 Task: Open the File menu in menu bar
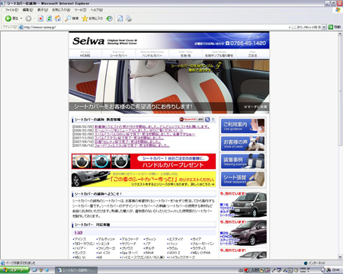pyautogui.click(x=11, y=10)
